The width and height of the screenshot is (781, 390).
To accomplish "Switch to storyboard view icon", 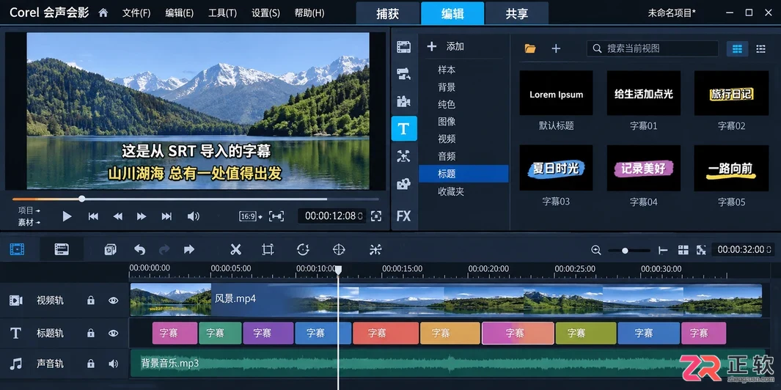I will point(18,249).
